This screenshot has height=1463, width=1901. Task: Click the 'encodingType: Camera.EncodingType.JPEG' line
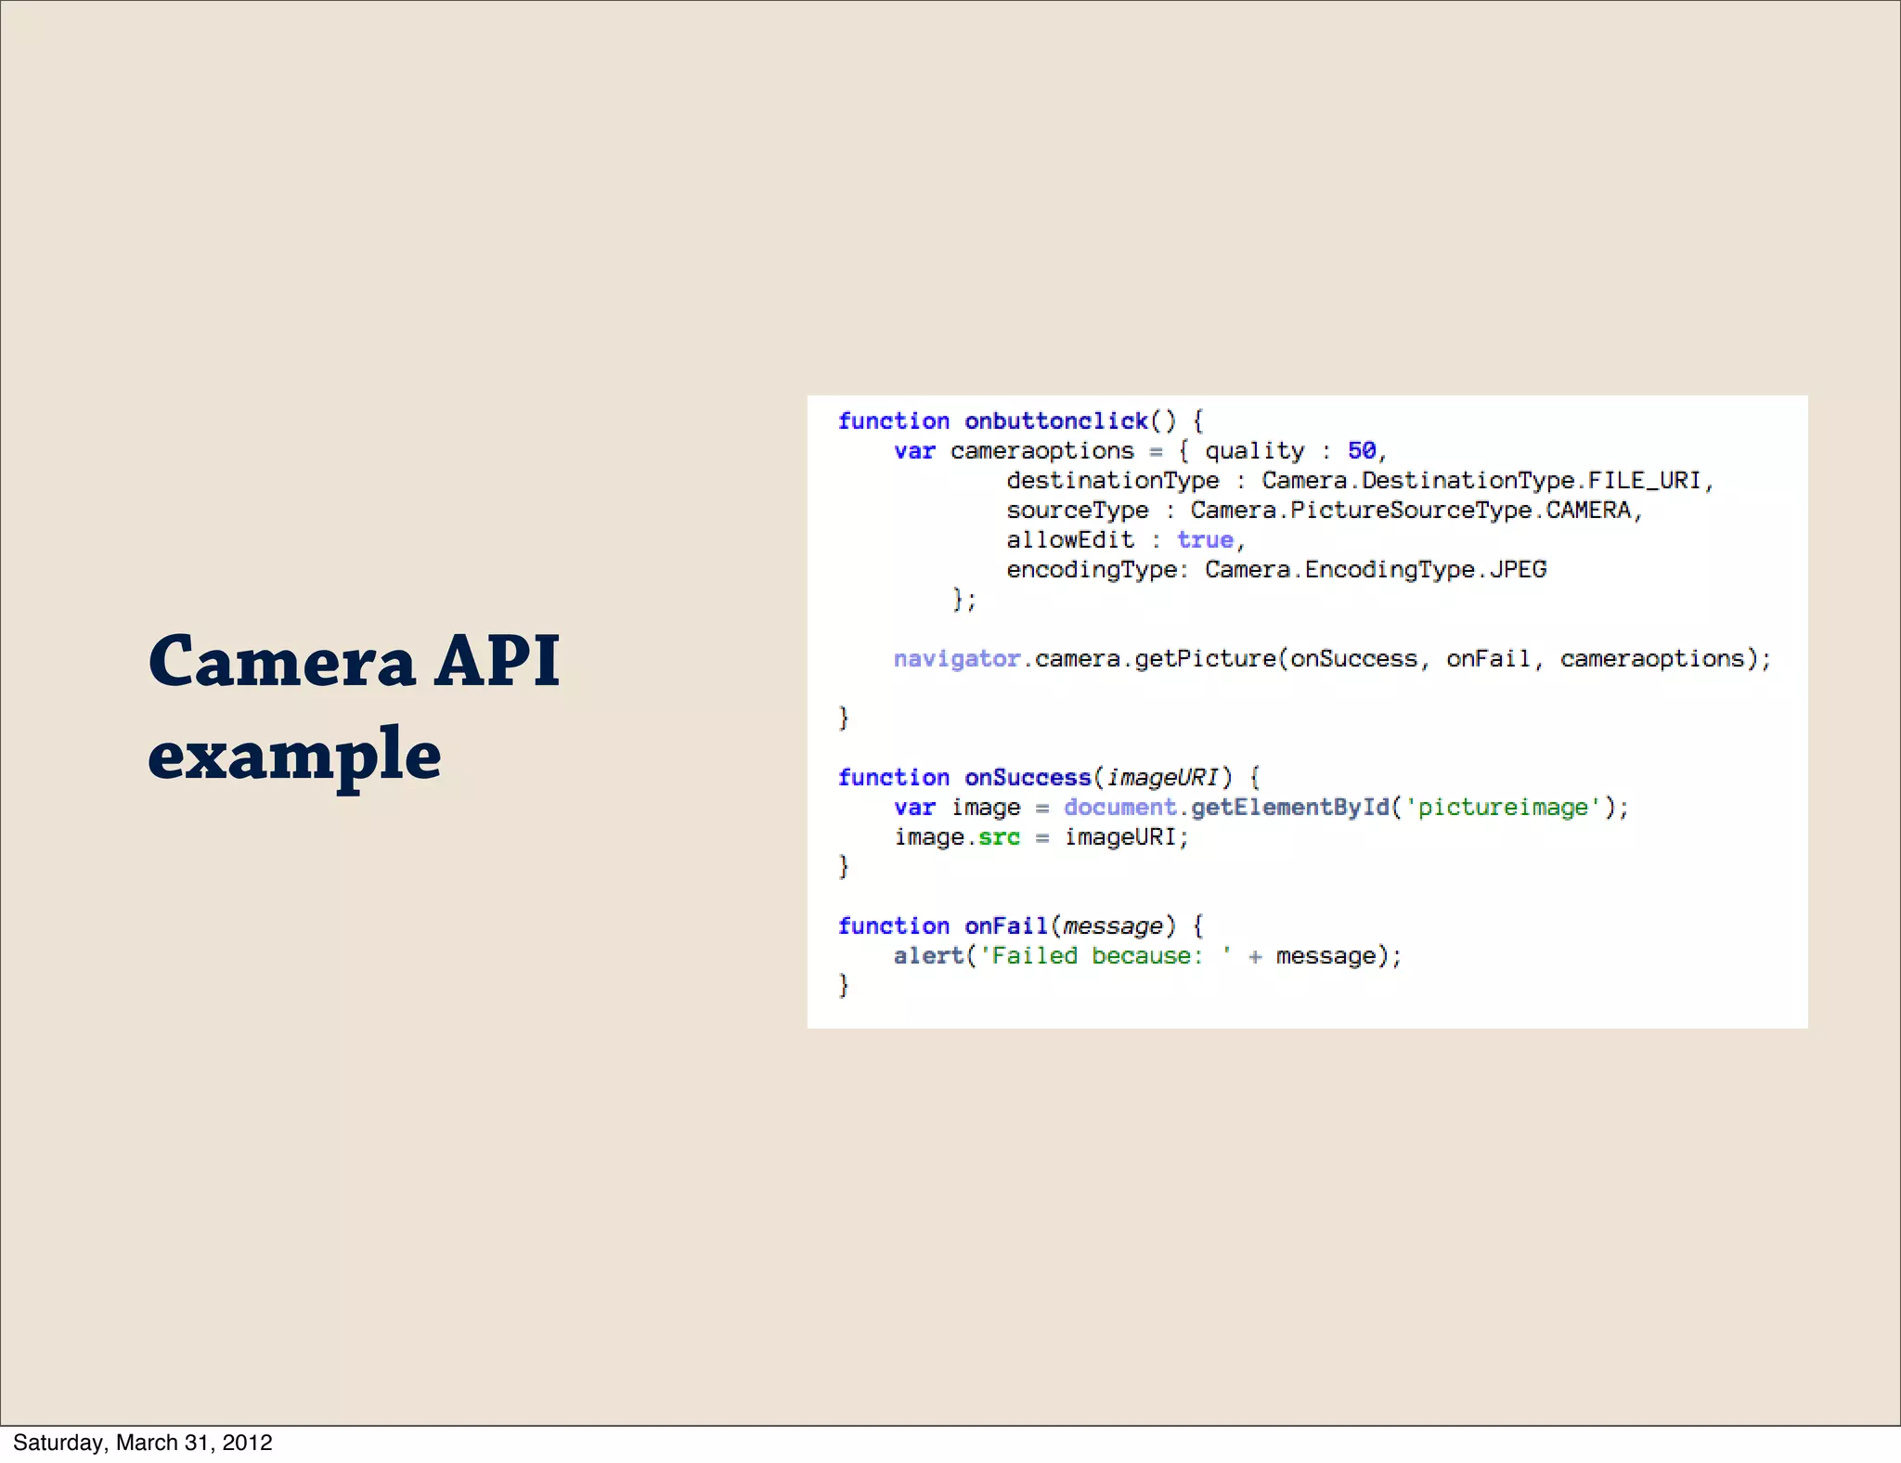tap(1276, 570)
